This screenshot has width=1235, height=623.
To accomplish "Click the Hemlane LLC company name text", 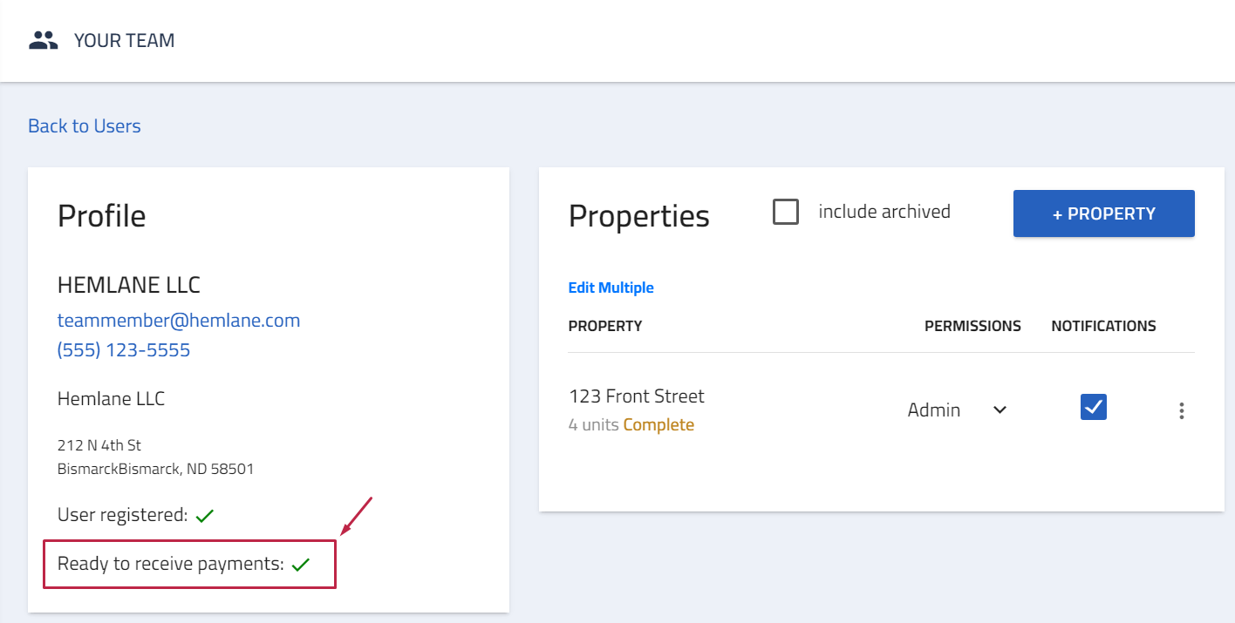I will click(112, 399).
